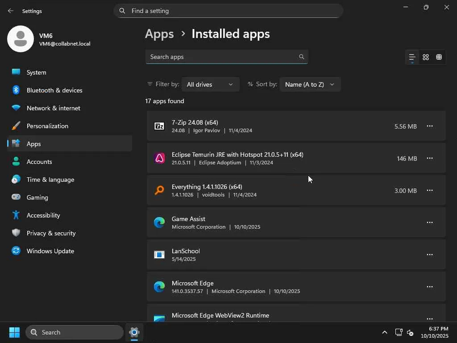457x343 pixels.
Task: Open more options for Microsoft Edge
Action: click(x=430, y=287)
